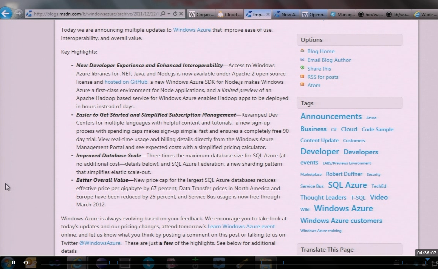Switch to the Cogan tab
This screenshot has height=269, width=438.
201,14
